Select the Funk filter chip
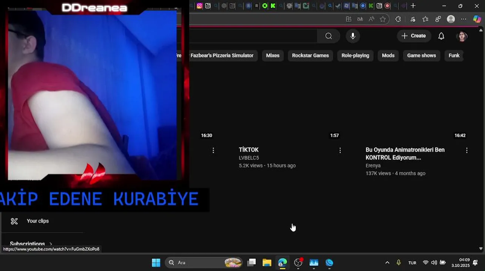This screenshot has width=485, height=271. [x=454, y=55]
